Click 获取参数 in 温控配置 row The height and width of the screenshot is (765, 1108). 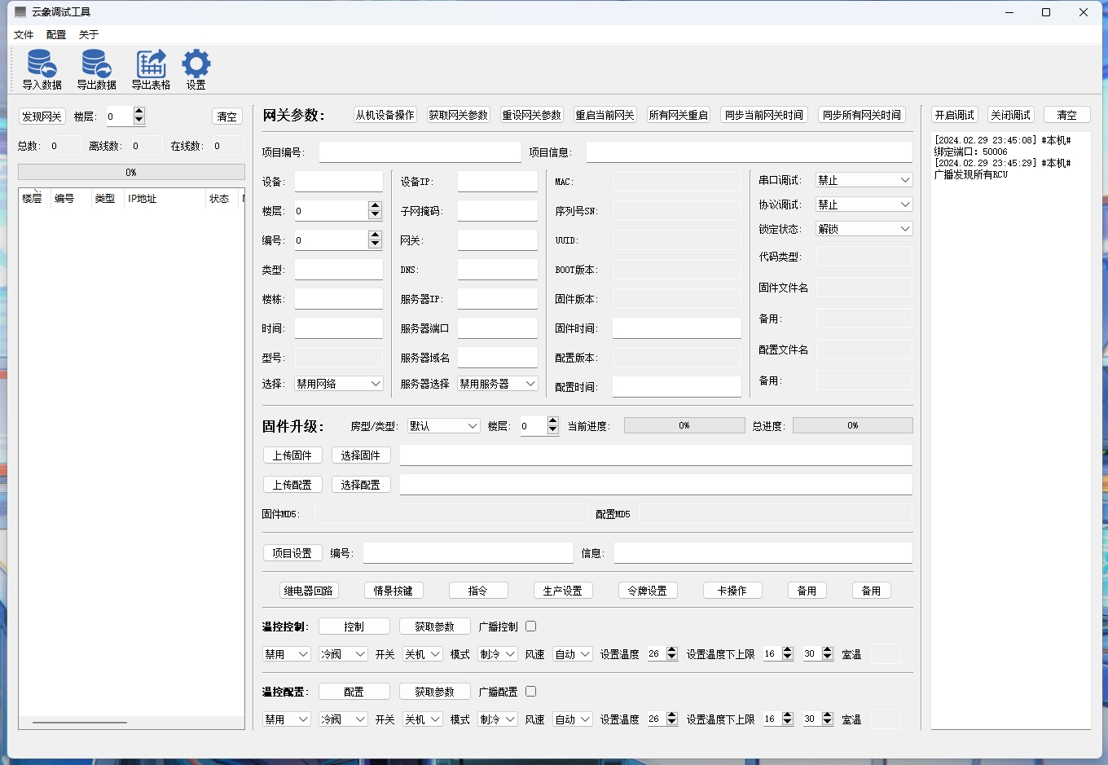click(x=435, y=692)
